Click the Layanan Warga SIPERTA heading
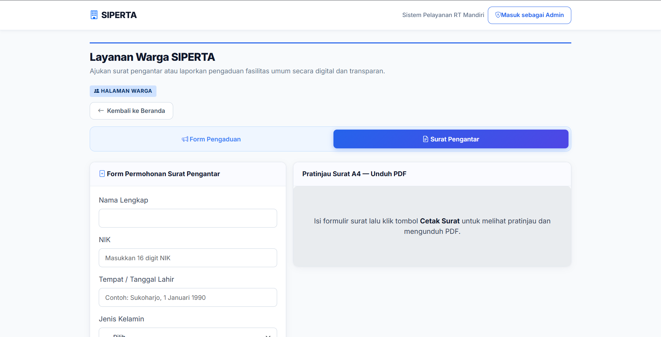Screen dimensions: 661x337 point(152,57)
